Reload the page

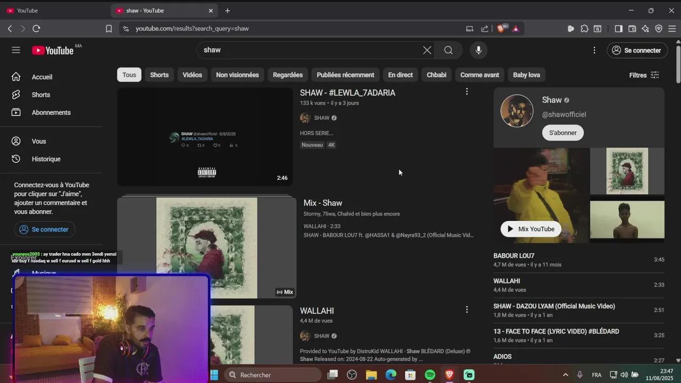36,29
